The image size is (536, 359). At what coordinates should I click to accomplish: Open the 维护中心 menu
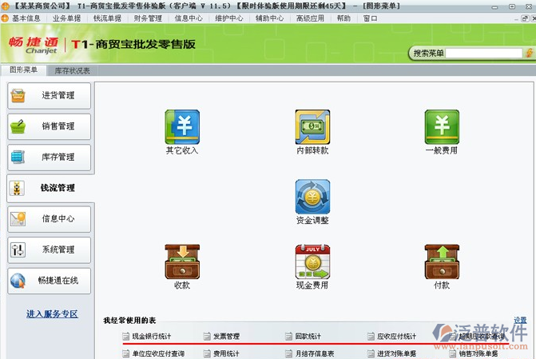click(229, 18)
